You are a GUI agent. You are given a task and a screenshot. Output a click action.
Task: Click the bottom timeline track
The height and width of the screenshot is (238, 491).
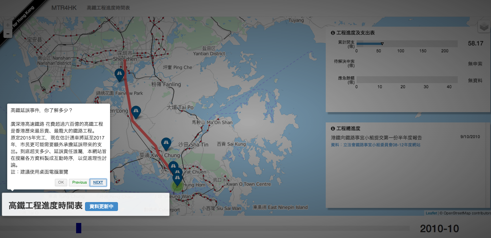205,228
